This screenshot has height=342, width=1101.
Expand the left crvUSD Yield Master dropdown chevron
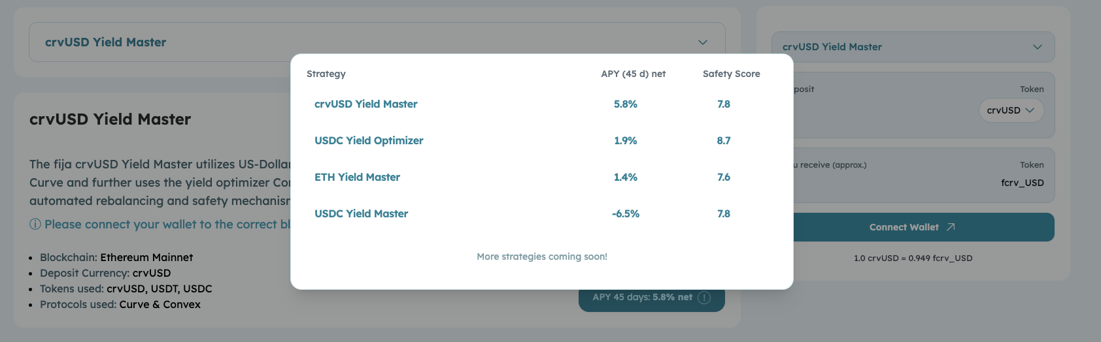coord(703,42)
